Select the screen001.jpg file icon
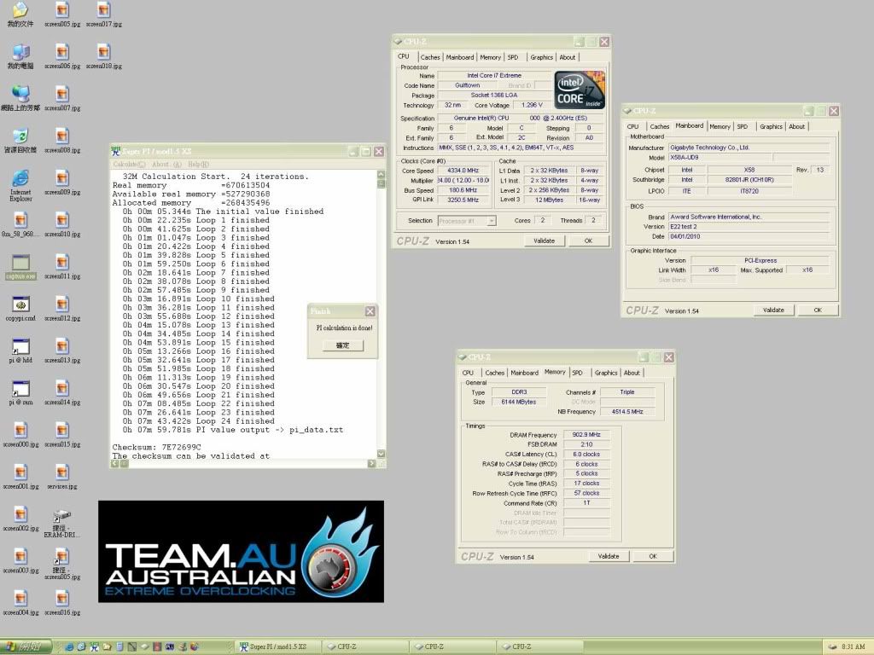 point(20,477)
